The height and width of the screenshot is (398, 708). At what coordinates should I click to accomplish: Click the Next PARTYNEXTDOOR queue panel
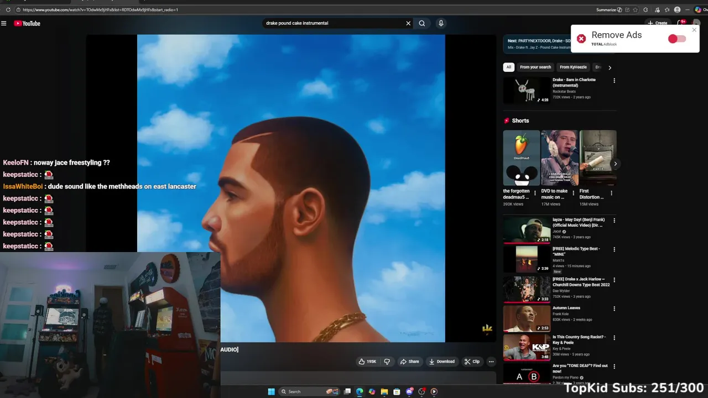(x=537, y=44)
